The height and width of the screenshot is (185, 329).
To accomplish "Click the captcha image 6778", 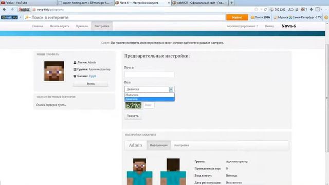I will point(134,105).
